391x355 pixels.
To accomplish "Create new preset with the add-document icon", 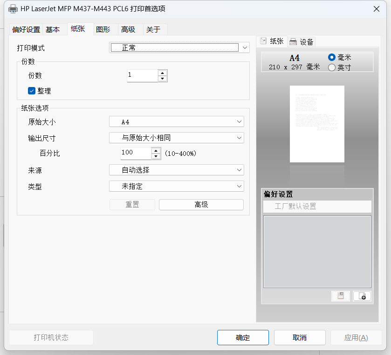I will pyautogui.click(x=362, y=296).
